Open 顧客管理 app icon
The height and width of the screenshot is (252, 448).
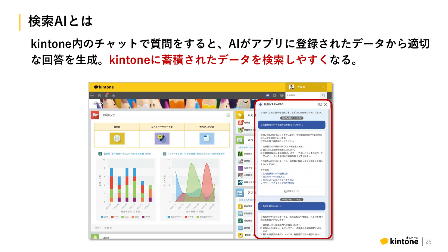click(x=240, y=206)
